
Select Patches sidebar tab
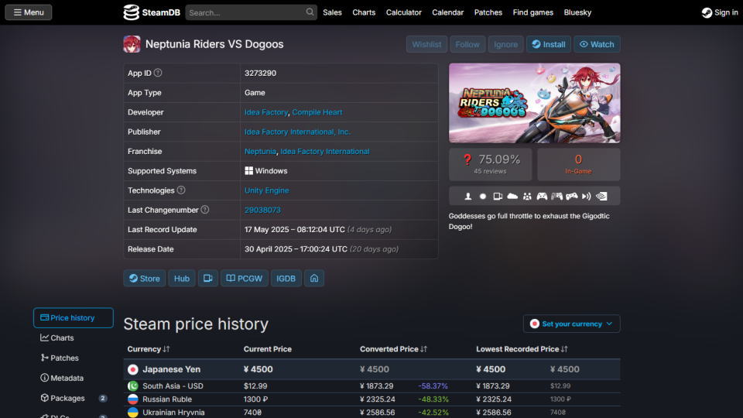click(x=74, y=358)
